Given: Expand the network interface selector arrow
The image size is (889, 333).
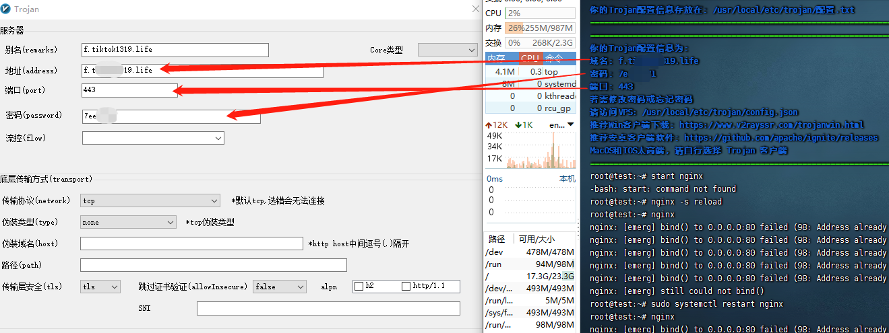Looking at the screenshot, I should coord(570,124).
